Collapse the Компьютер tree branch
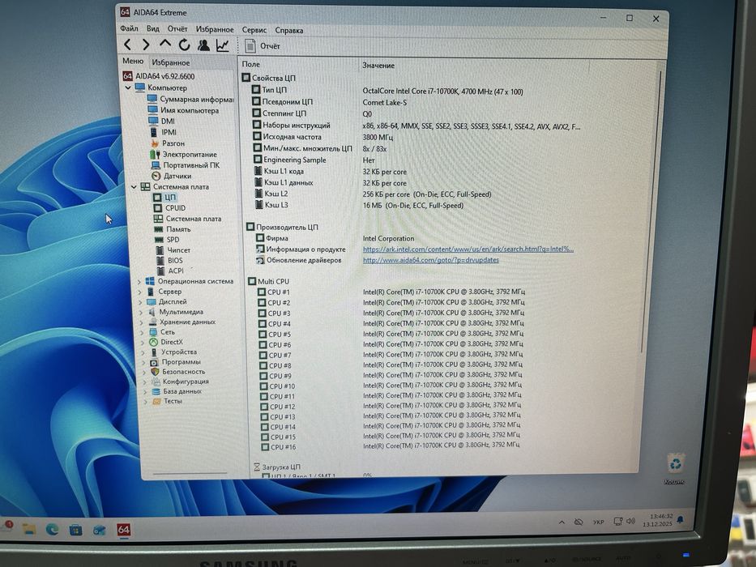The height and width of the screenshot is (567, 756). tap(128, 87)
